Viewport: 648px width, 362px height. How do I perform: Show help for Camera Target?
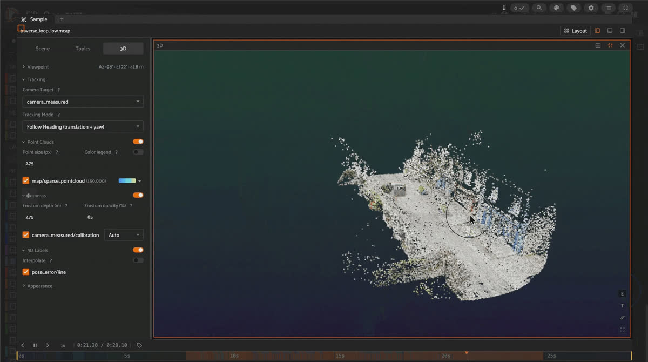[x=59, y=90]
